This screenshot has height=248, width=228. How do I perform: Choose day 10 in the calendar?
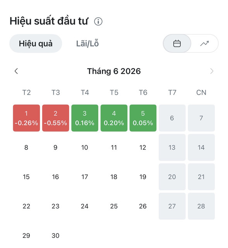[85, 147]
